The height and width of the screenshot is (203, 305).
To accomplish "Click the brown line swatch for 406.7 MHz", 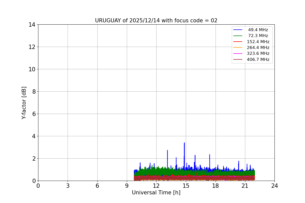I will click(238, 59).
